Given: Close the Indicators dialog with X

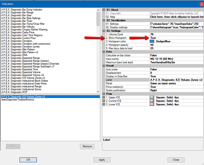Looking at the screenshot, I should tap(202, 4).
